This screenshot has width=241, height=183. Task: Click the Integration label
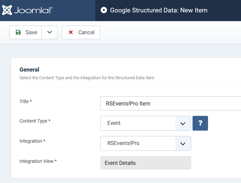pyautogui.click(x=32, y=141)
